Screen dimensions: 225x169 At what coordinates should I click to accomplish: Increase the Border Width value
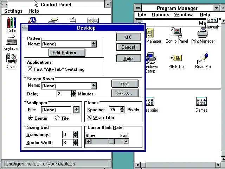76,141
